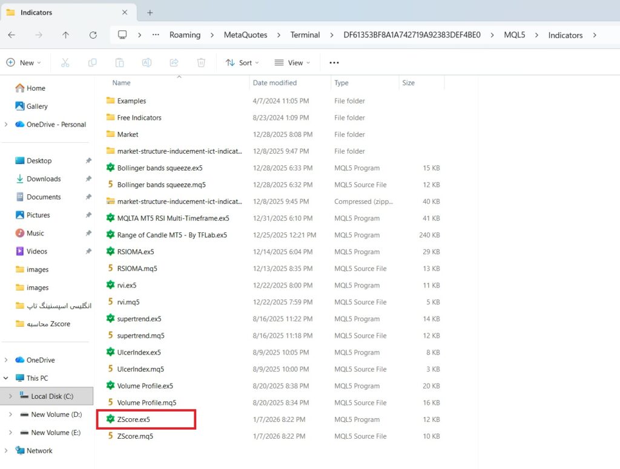Open Downloads in the navigation pane
620x469 pixels.
tap(44, 179)
